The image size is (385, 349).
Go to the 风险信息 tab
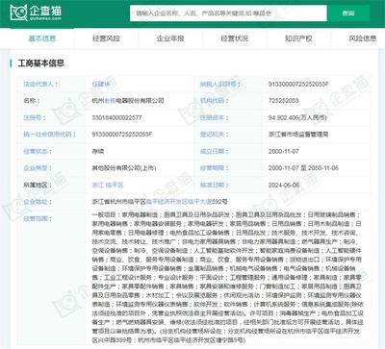pos(363,38)
